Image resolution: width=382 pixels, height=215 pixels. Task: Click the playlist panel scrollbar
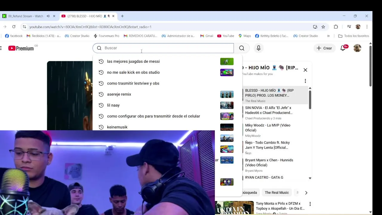(x=310, y=99)
